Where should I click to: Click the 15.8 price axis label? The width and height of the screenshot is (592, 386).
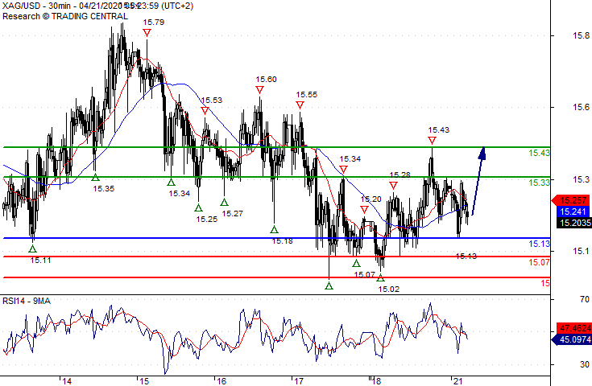click(581, 36)
